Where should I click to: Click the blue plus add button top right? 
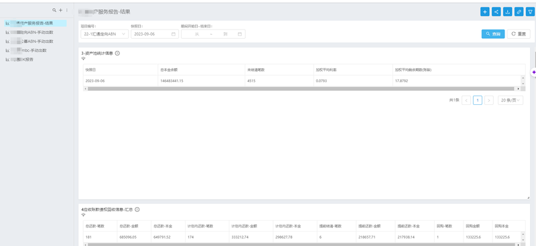tap(484, 12)
